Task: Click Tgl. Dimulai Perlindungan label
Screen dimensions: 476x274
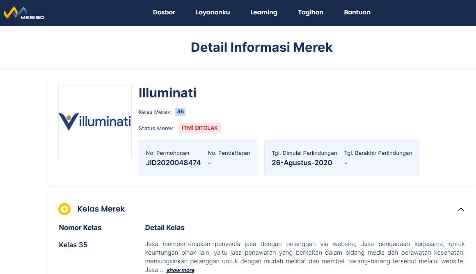Action: (304, 153)
